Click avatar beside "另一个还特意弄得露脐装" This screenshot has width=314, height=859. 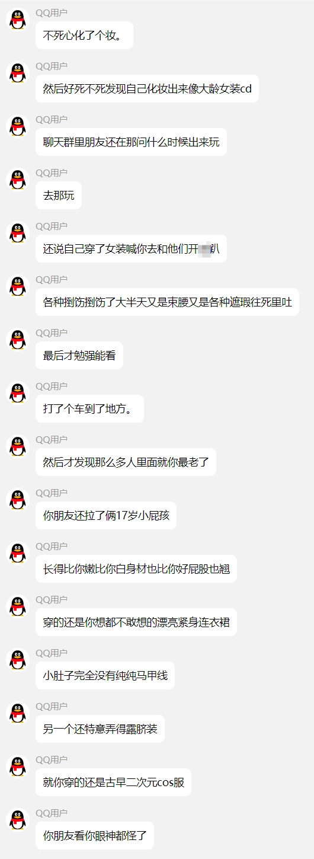18,714
